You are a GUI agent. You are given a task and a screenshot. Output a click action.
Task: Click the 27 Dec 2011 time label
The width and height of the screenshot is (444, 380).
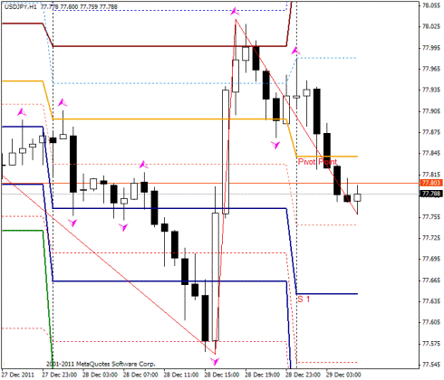(x=18, y=375)
